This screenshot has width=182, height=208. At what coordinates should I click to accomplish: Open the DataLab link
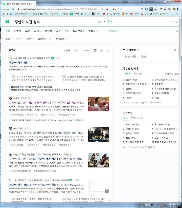(155, 102)
